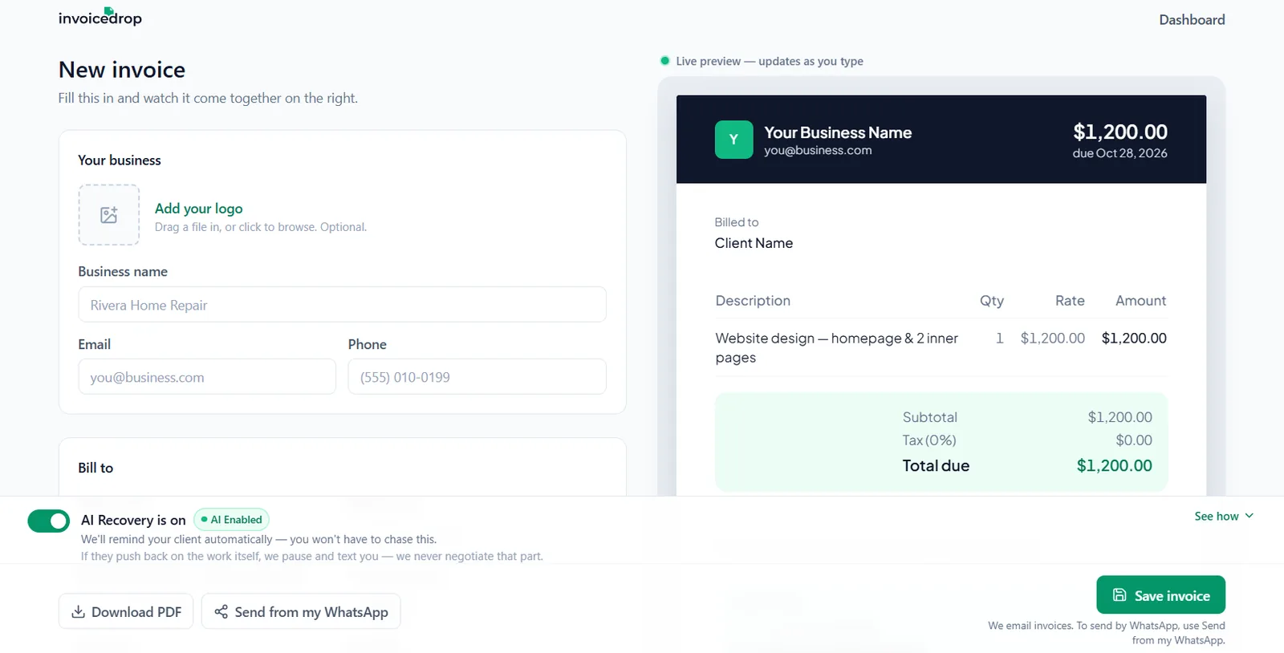Screen dimensions: 1284x653
Task: Download the invoice as PDF
Action: click(x=126, y=612)
